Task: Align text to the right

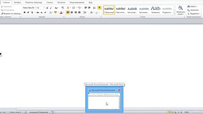Action: [75, 12]
